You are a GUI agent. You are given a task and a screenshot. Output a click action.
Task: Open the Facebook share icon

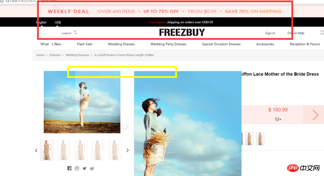[x=69, y=168]
